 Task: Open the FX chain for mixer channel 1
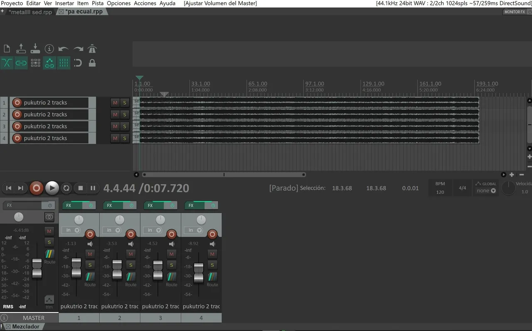pyautogui.click(x=72, y=205)
